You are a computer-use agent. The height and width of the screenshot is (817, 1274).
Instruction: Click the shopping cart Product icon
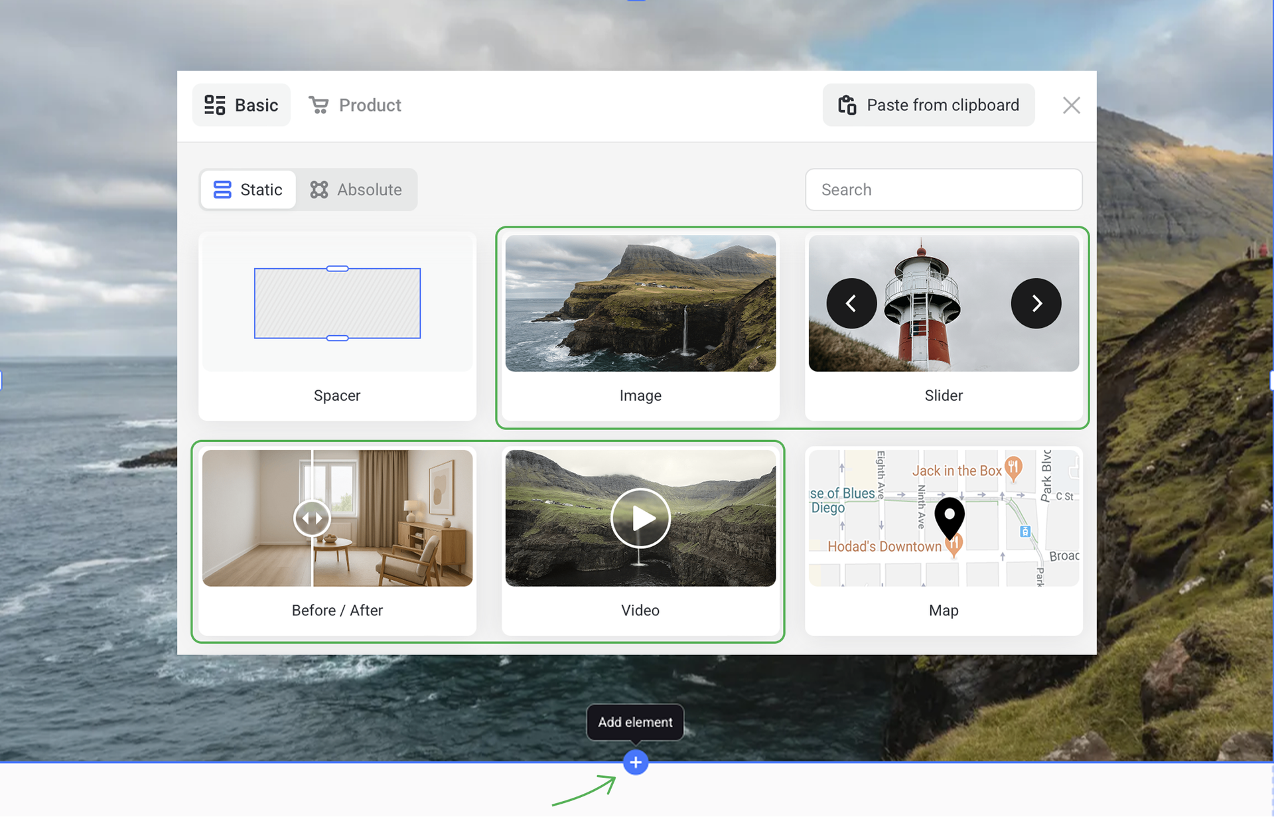pos(318,105)
